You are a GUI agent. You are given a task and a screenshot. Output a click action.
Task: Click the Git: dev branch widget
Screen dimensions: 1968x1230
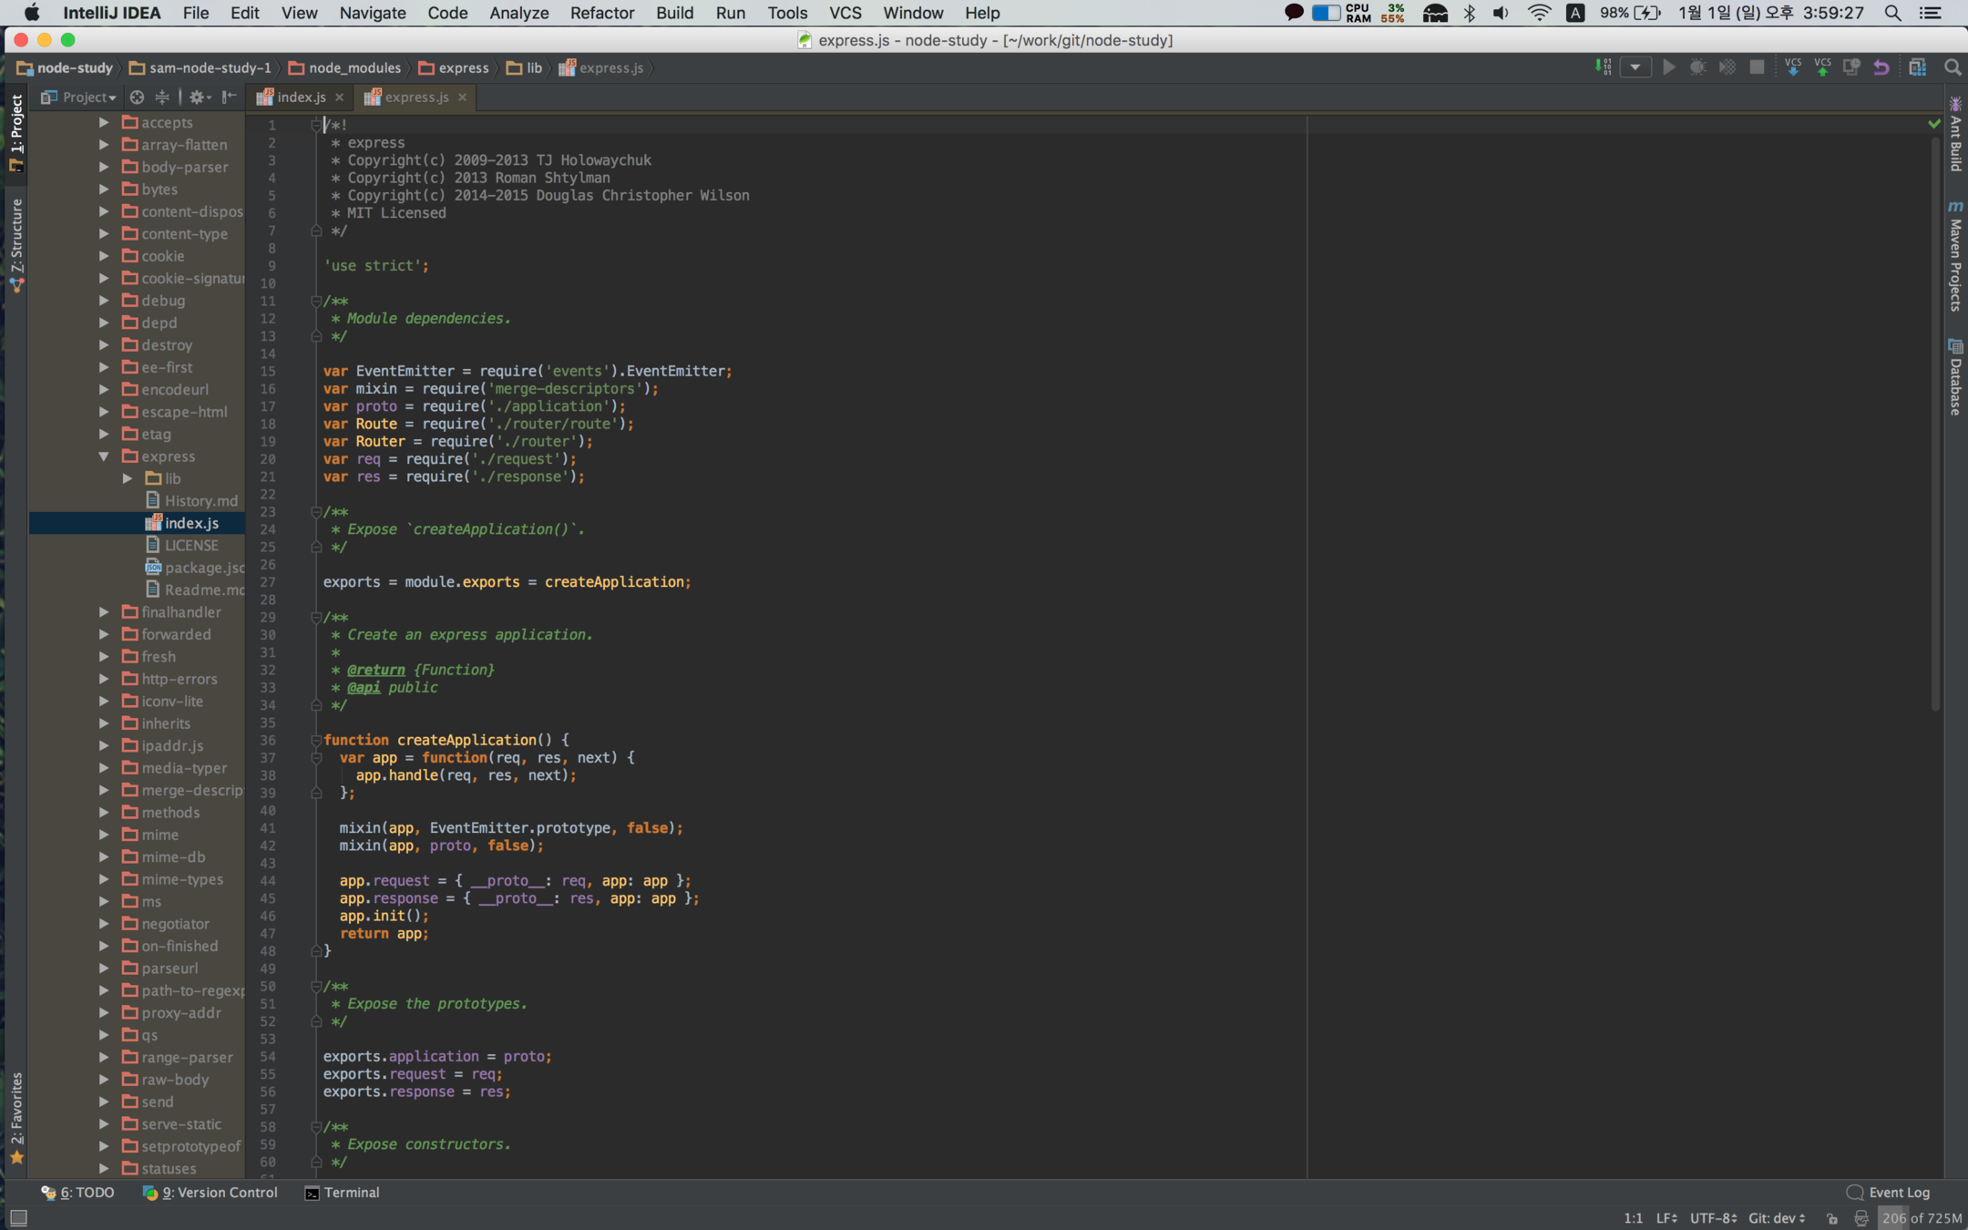point(1776,1218)
